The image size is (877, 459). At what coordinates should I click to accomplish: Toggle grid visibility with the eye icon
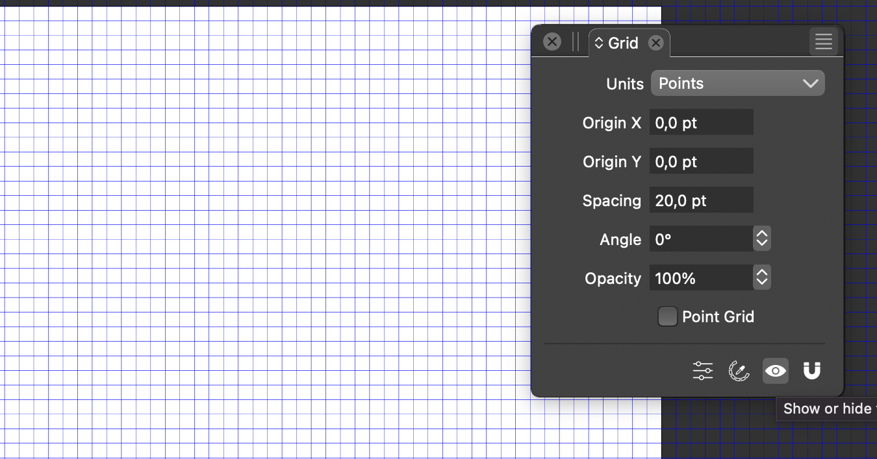pos(775,371)
